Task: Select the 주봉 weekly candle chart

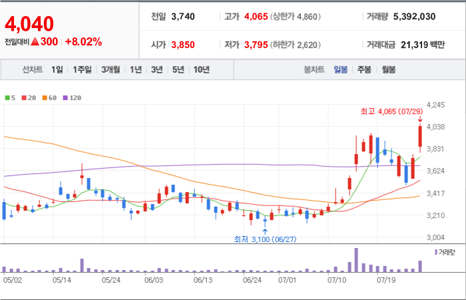Action: [364, 70]
